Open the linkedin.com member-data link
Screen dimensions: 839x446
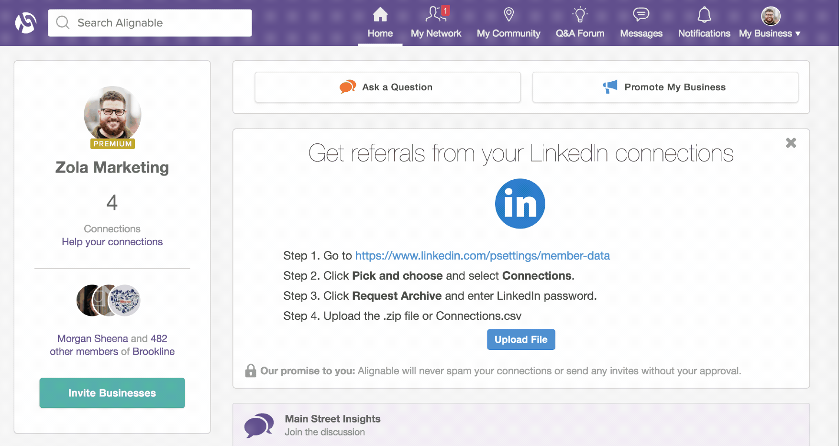coord(482,256)
